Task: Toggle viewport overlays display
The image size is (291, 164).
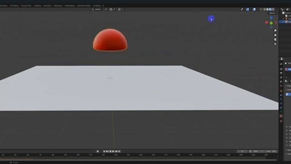Action: click(254, 9)
